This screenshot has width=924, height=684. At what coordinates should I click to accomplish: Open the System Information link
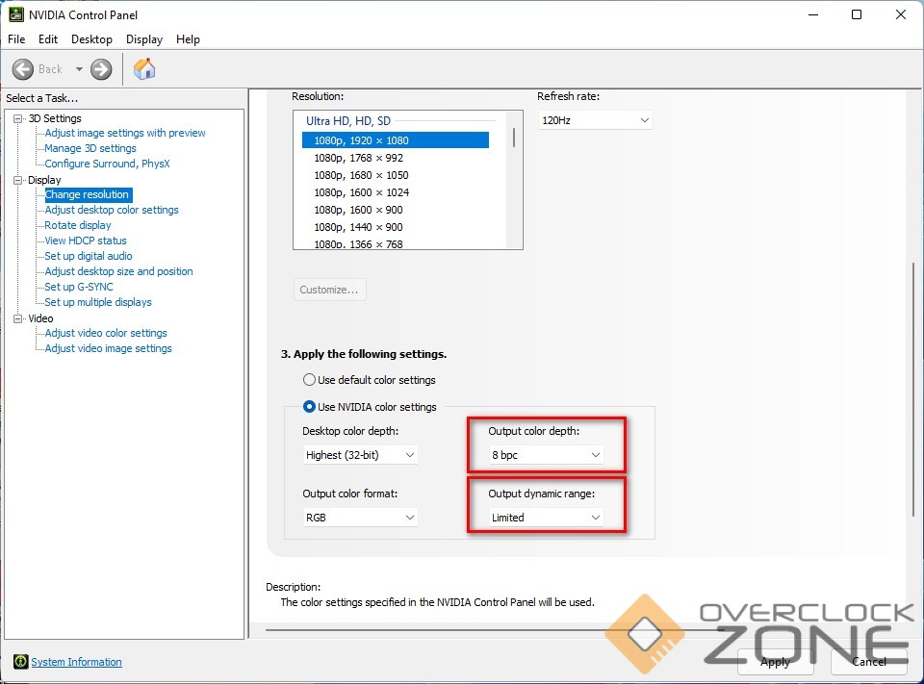pyautogui.click(x=77, y=662)
